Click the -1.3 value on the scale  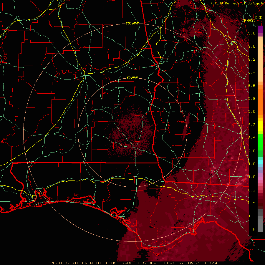coord(251,216)
